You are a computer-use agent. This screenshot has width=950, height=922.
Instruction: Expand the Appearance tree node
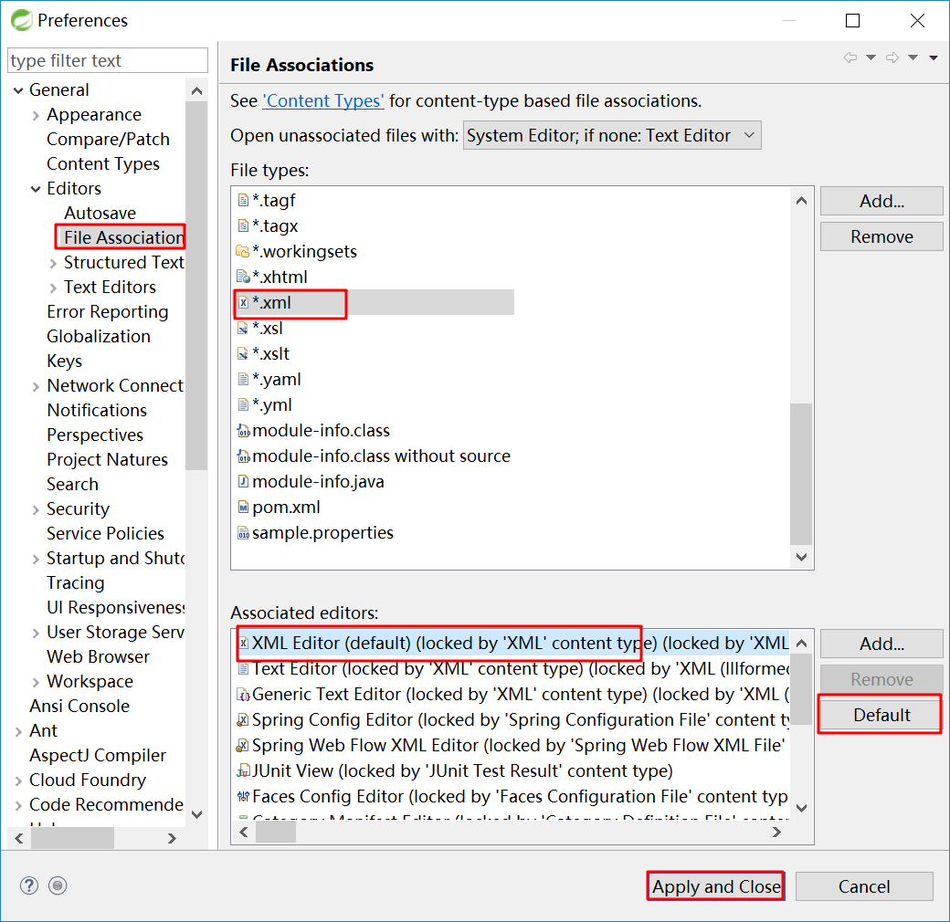coord(36,115)
